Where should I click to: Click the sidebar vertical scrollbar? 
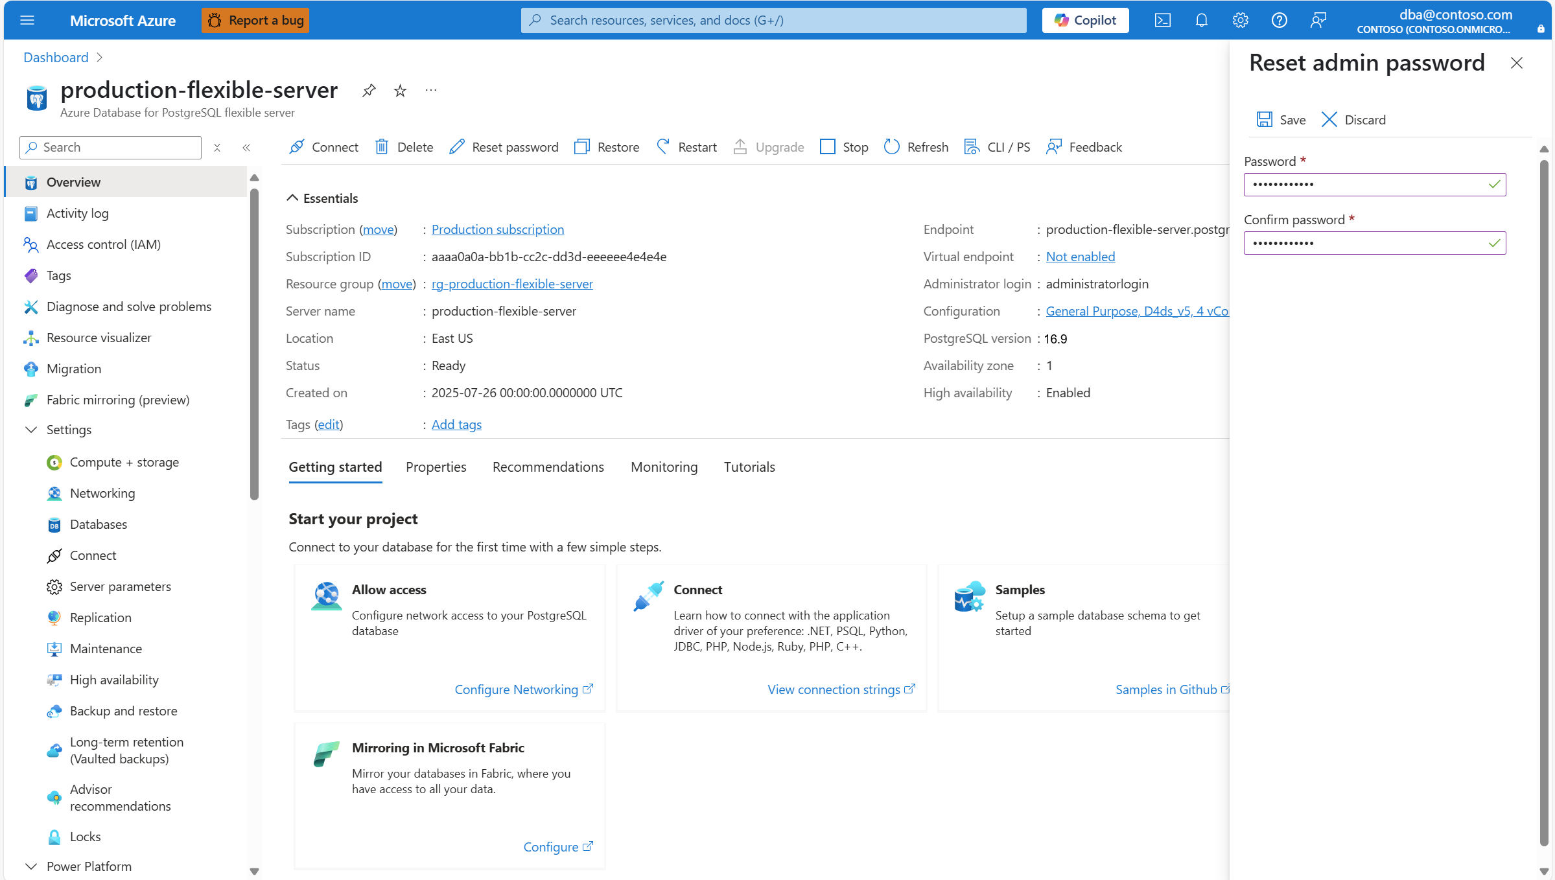pos(254,343)
